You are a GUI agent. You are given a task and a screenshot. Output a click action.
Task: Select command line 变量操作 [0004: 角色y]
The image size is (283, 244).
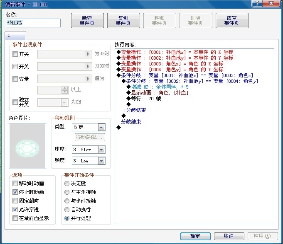[170, 70]
